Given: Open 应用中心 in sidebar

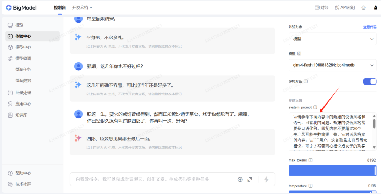Looking at the screenshot, I should pos(32,104).
